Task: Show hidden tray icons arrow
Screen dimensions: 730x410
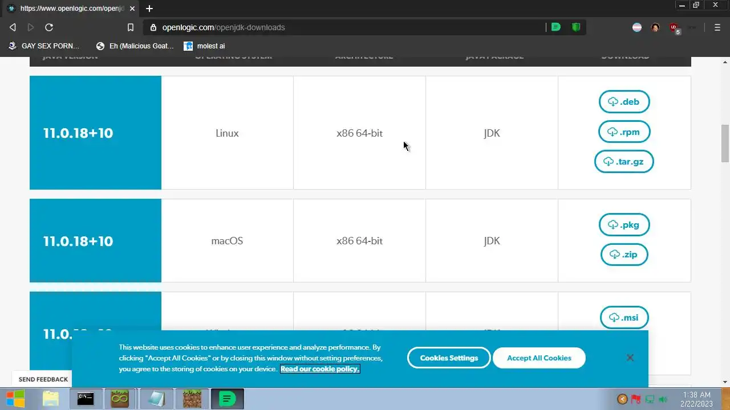Action: [x=622, y=399]
